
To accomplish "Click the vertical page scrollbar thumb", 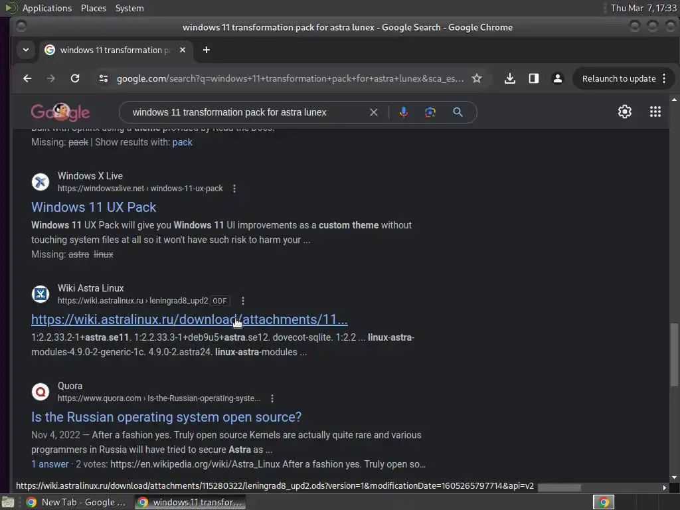I will point(674,353).
